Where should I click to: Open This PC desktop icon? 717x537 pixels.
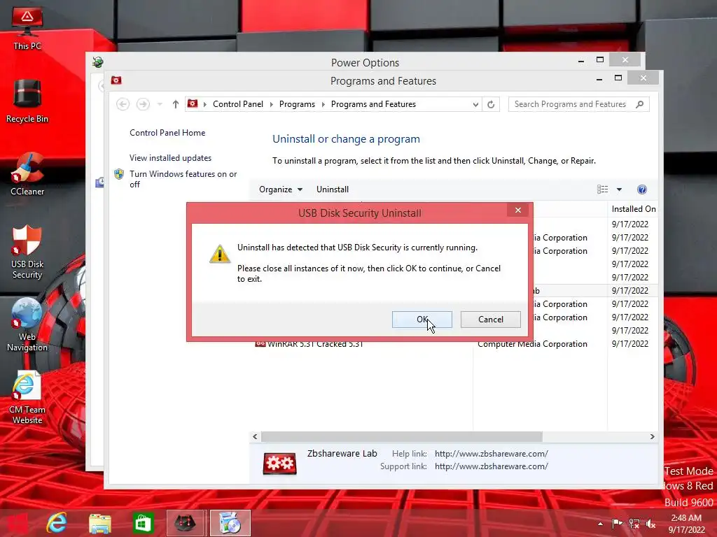coord(27,28)
